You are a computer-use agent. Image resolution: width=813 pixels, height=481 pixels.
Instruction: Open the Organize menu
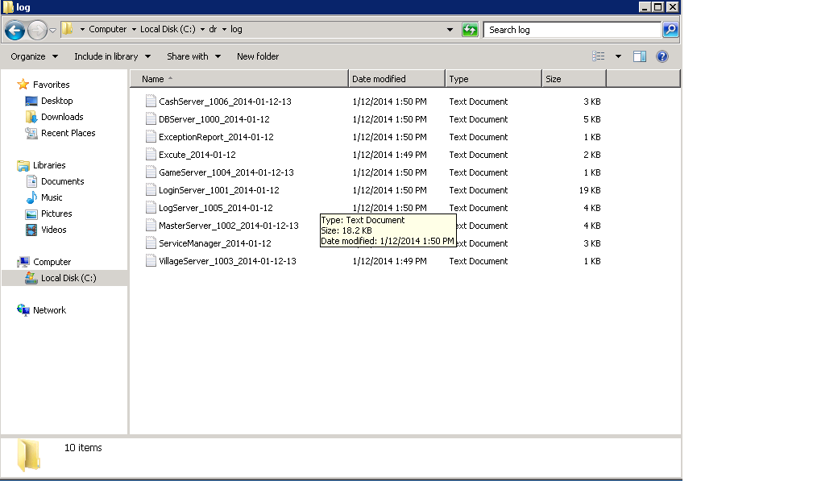tap(34, 56)
